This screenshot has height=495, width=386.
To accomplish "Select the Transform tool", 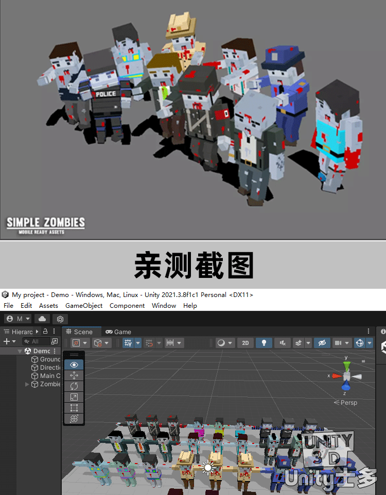I will (x=74, y=419).
